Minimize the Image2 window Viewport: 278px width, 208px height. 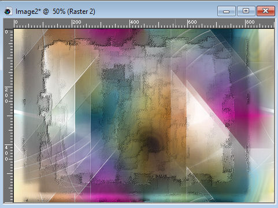tap(227, 11)
